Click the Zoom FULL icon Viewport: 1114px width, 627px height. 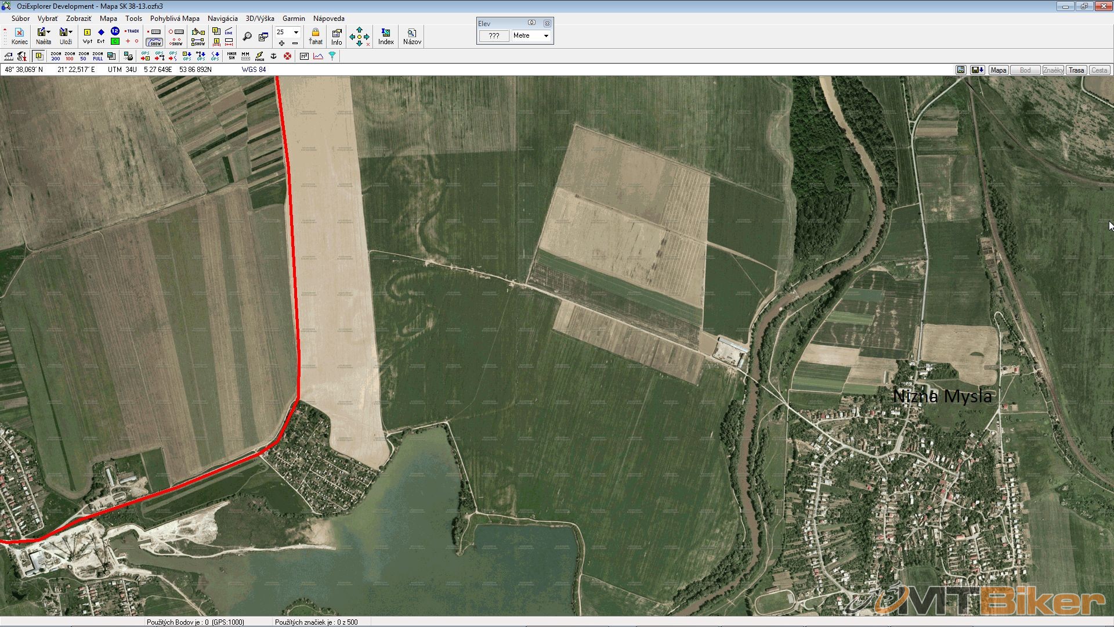pyautogui.click(x=97, y=56)
